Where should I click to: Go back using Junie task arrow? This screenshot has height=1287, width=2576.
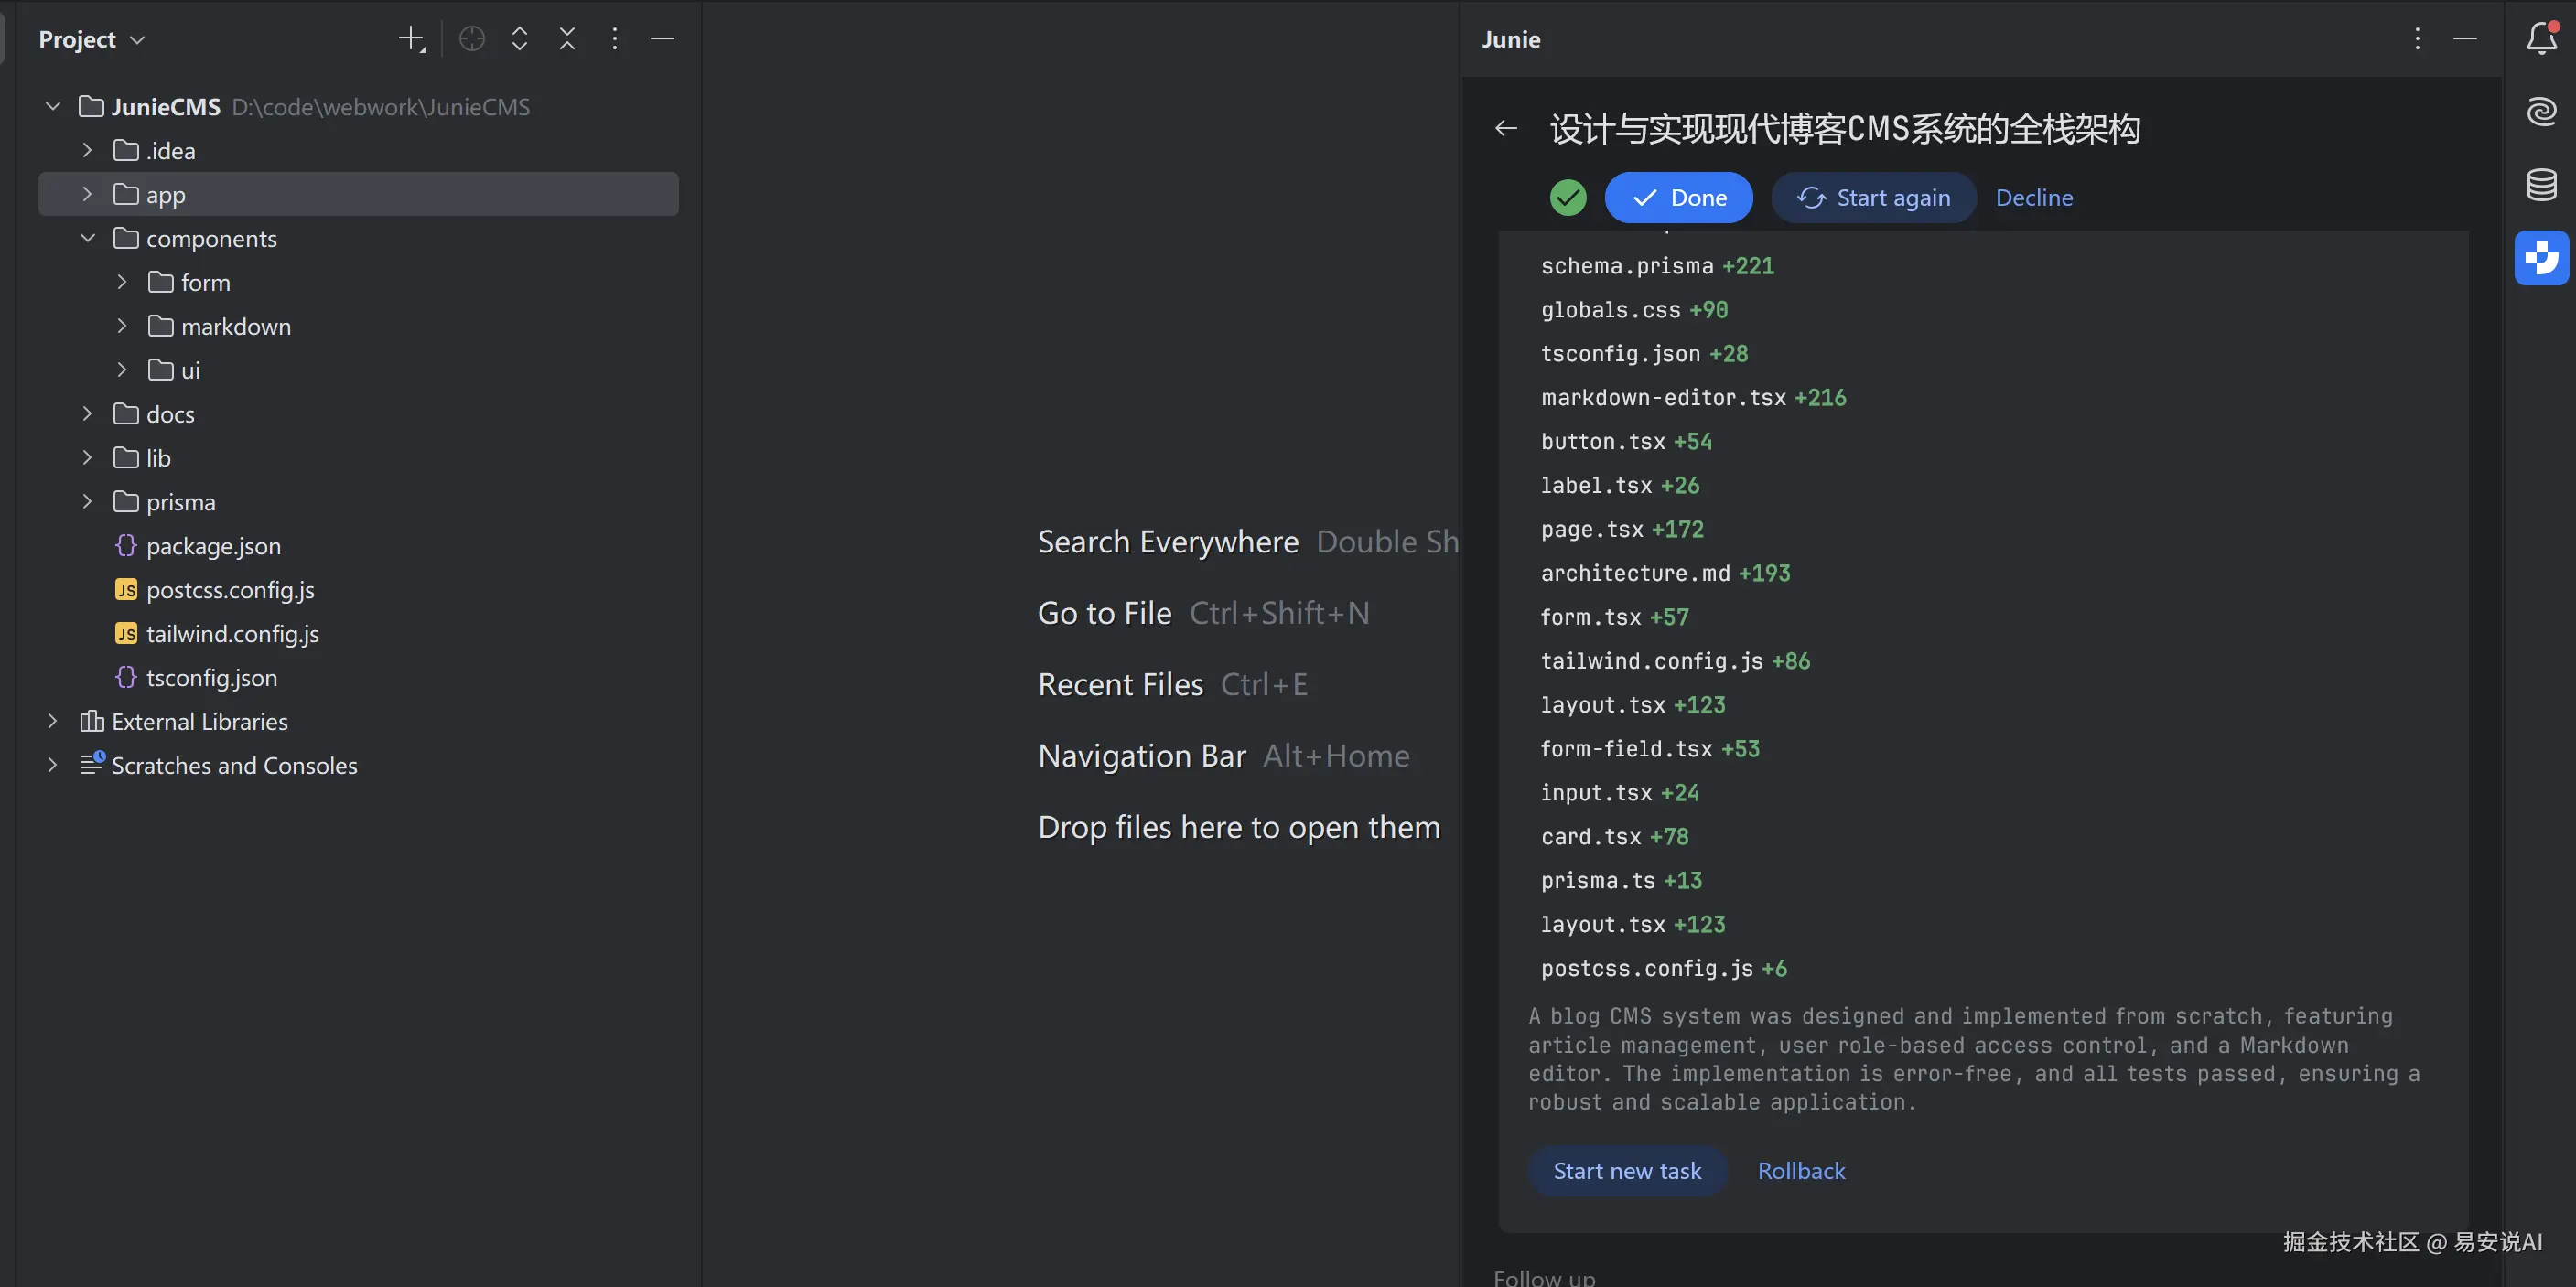pos(1506,129)
